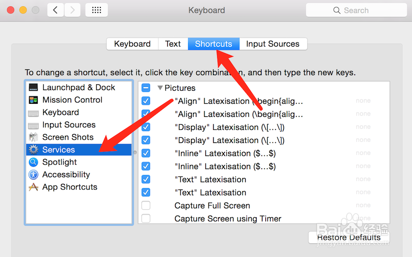Enable the Capture Full Screen checkbox

pos(146,206)
